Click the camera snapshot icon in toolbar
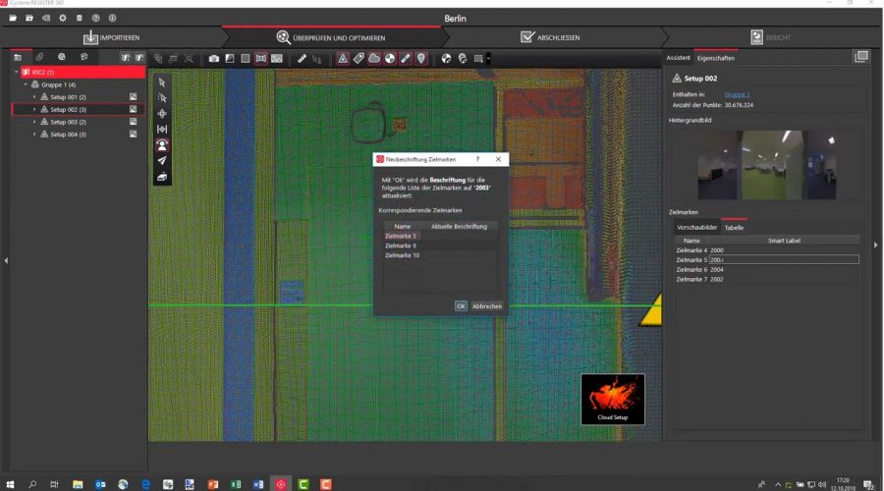 pyautogui.click(x=214, y=59)
